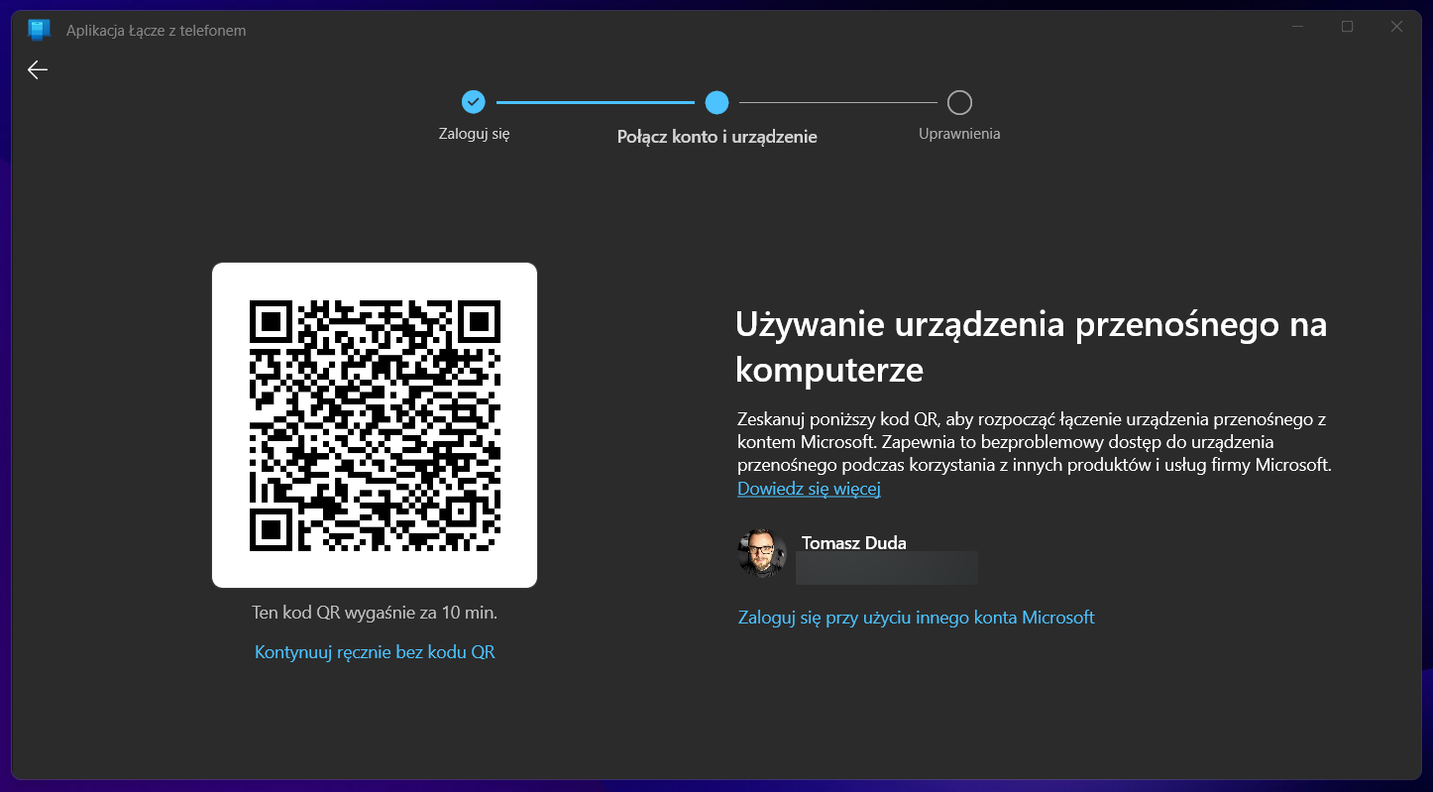Select Kontynuuj ręcznie bez kodu QR
Image resolution: width=1433 pixels, height=792 pixels.
pos(374,651)
